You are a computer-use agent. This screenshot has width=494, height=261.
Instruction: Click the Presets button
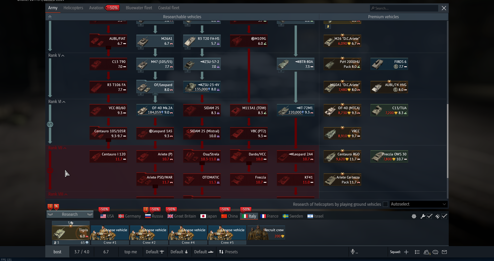click(228, 252)
